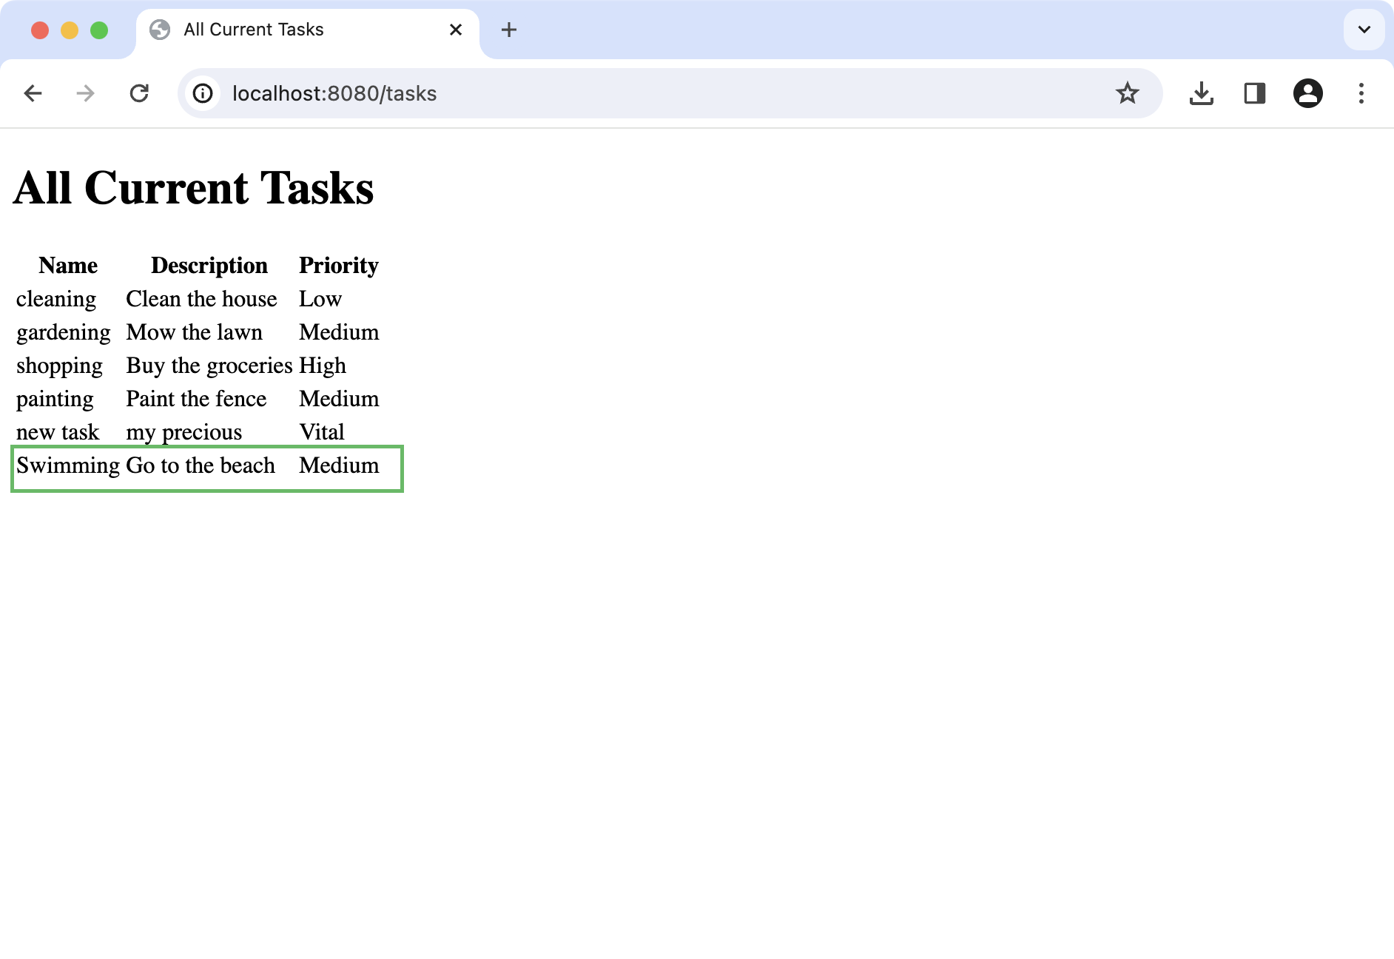Image resolution: width=1394 pixels, height=959 pixels.
Task: Click the browser back arrow button
Action: [x=33, y=93]
